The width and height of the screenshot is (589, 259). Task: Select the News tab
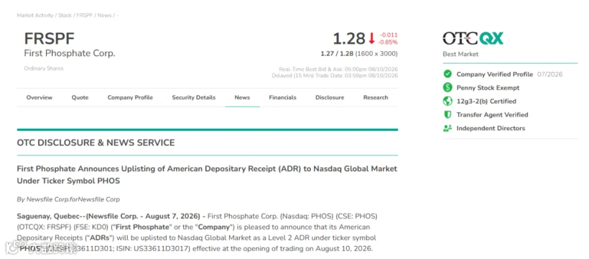(242, 97)
